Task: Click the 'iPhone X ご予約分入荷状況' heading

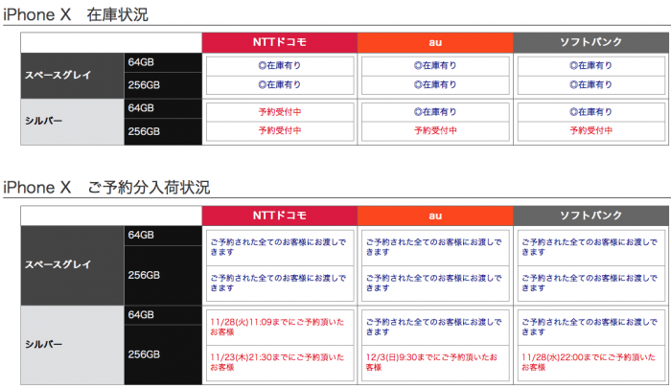Action: coord(106,188)
